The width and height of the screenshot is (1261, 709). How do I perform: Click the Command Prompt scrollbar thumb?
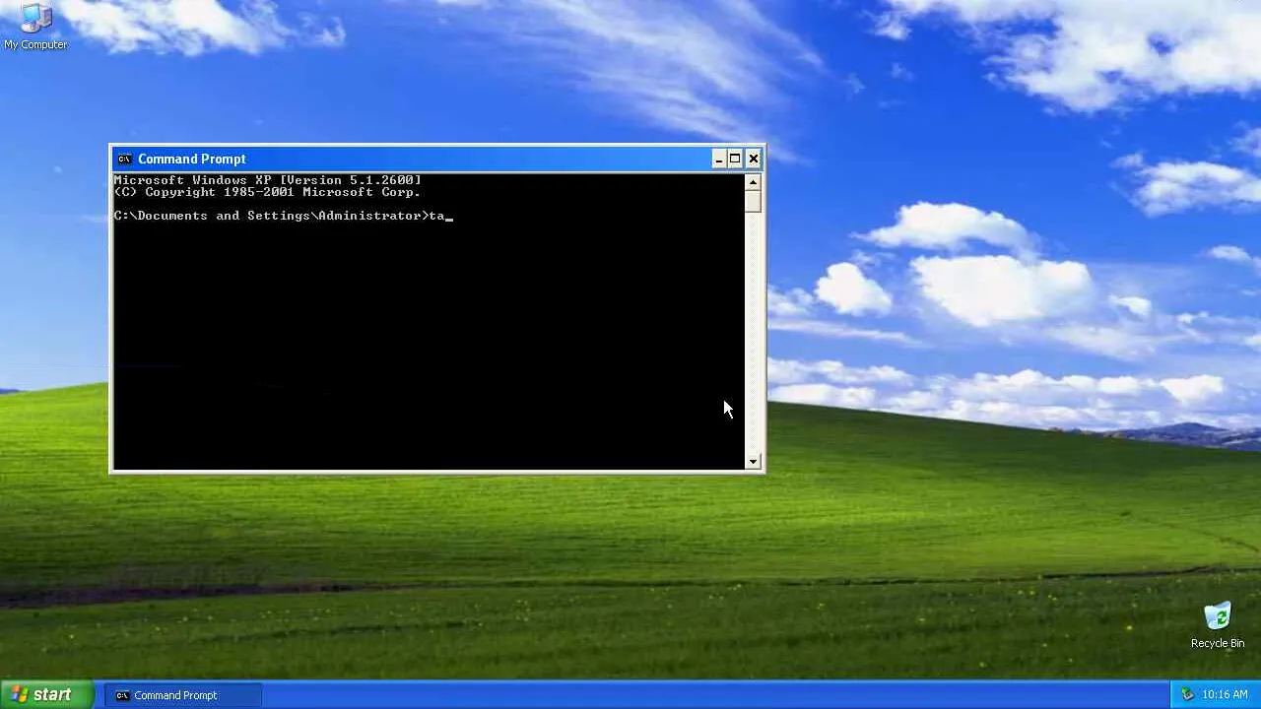(753, 201)
